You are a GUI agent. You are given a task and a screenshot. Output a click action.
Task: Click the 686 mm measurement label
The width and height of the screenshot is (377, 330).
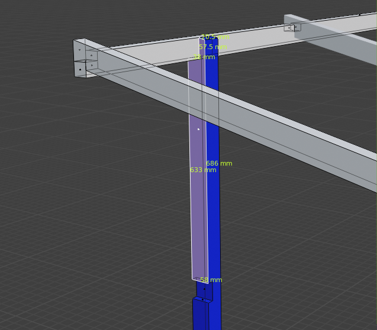point(219,163)
